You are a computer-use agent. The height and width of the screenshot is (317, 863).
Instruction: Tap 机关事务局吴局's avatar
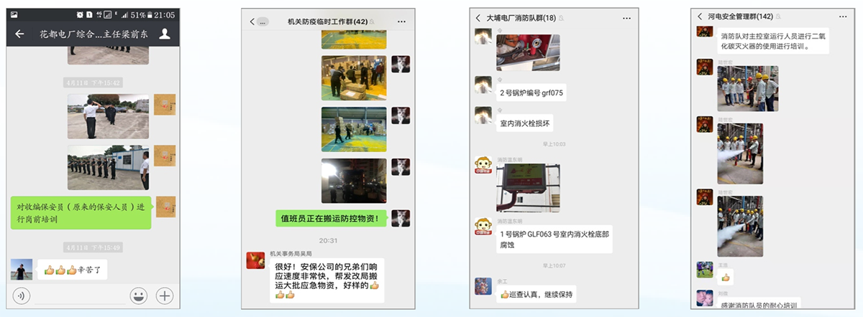click(x=255, y=260)
